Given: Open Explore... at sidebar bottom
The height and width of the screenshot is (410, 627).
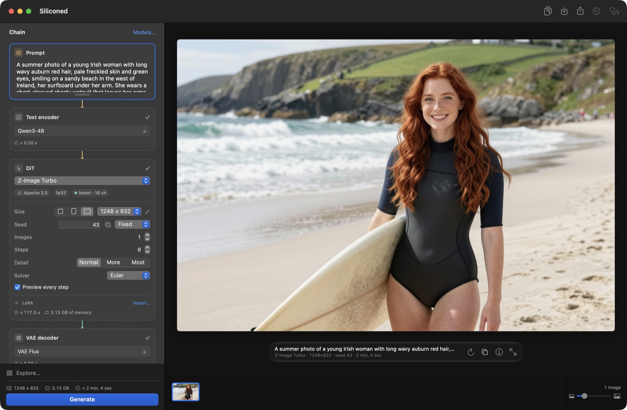Looking at the screenshot, I should tap(24, 373).
